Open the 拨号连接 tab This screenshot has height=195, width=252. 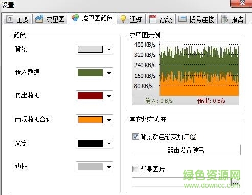pyautogui.click(x=196, y=19)
